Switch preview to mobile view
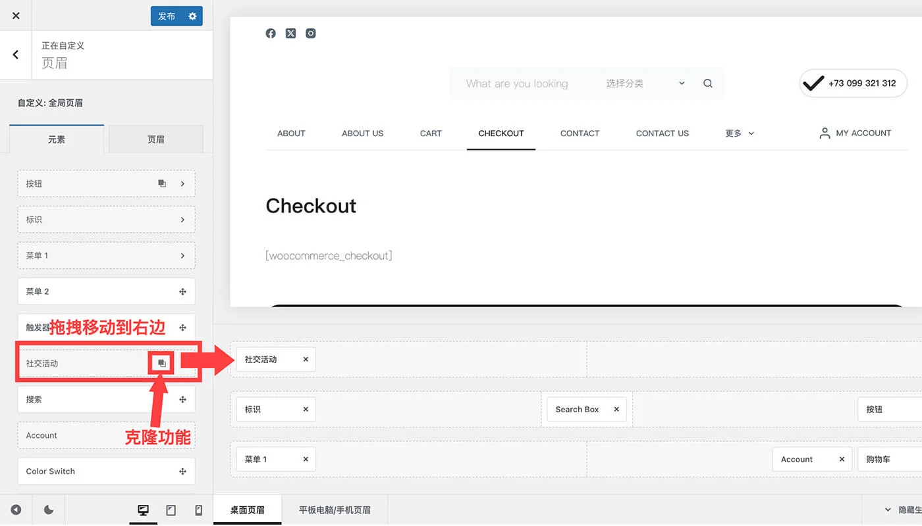 pos(198,510)
